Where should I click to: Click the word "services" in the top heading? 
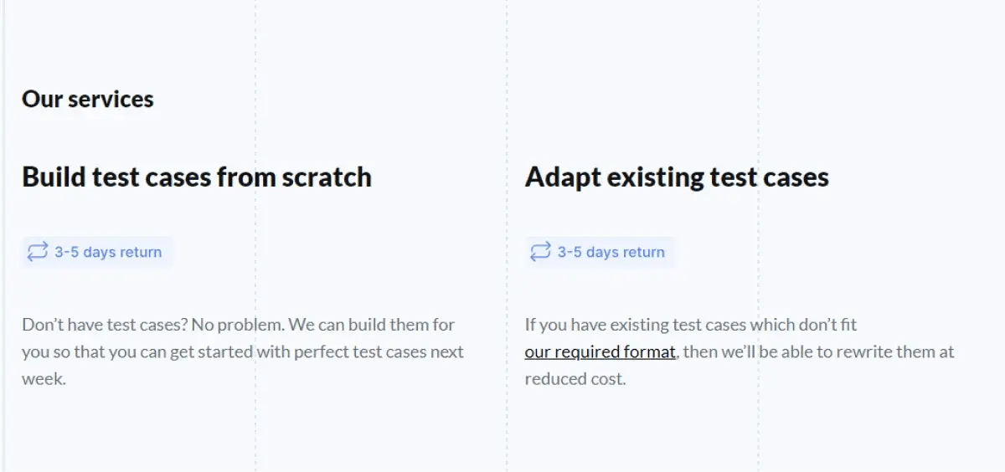point(111,99)
